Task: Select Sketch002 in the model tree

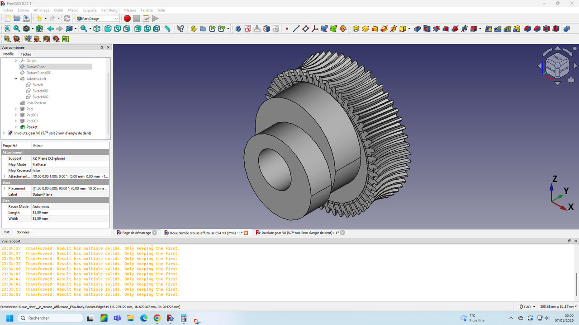Action: (40, 97)
